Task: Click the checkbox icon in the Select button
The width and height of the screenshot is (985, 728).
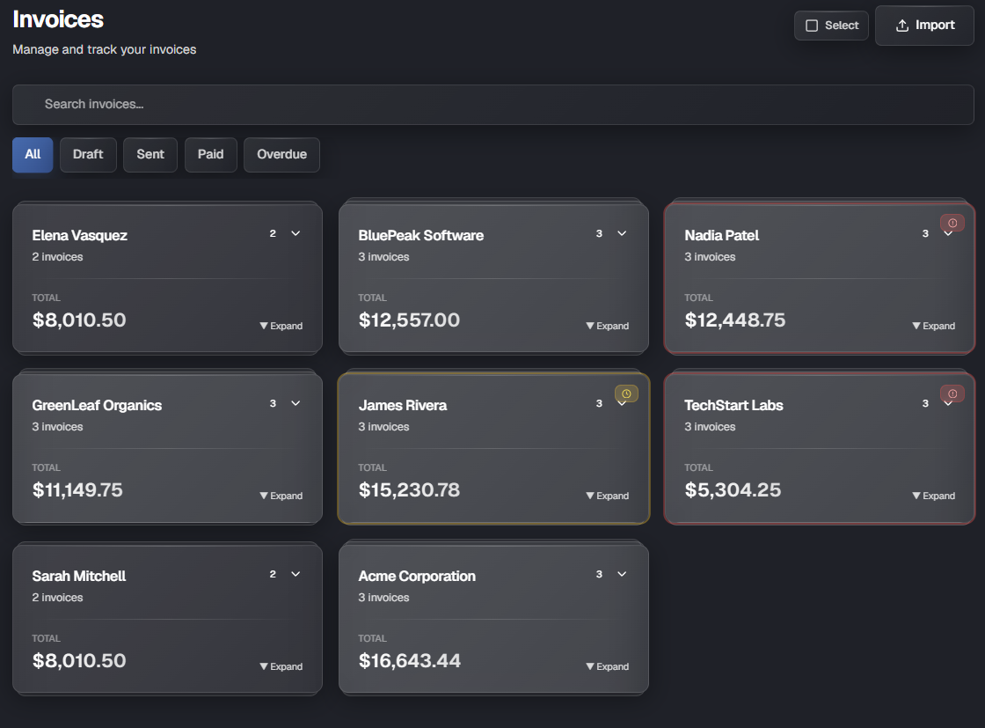Action: pos(813,25)
